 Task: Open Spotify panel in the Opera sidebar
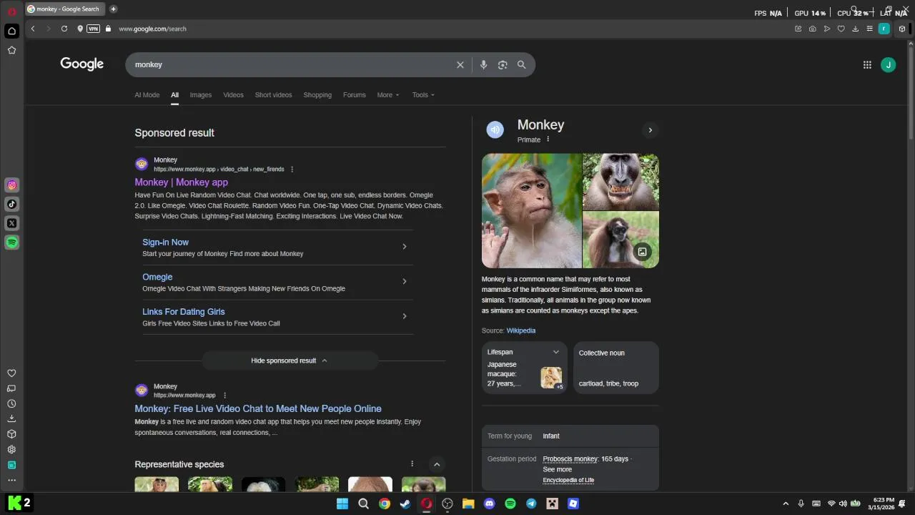coord(12,242)
